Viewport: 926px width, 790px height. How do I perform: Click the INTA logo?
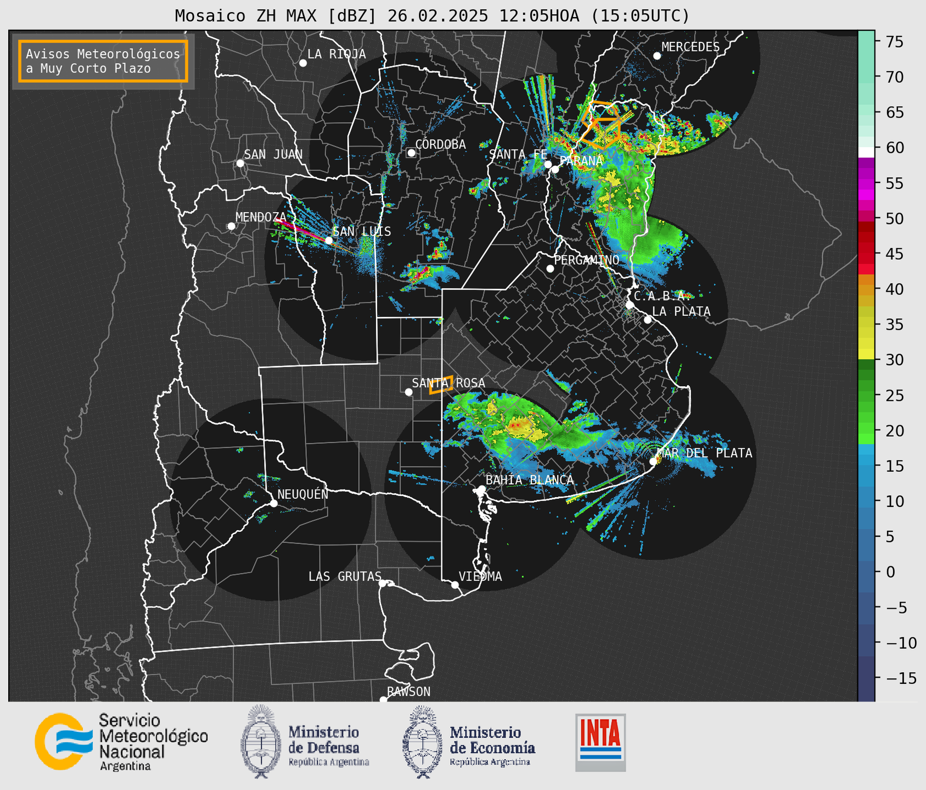(601, 742)
